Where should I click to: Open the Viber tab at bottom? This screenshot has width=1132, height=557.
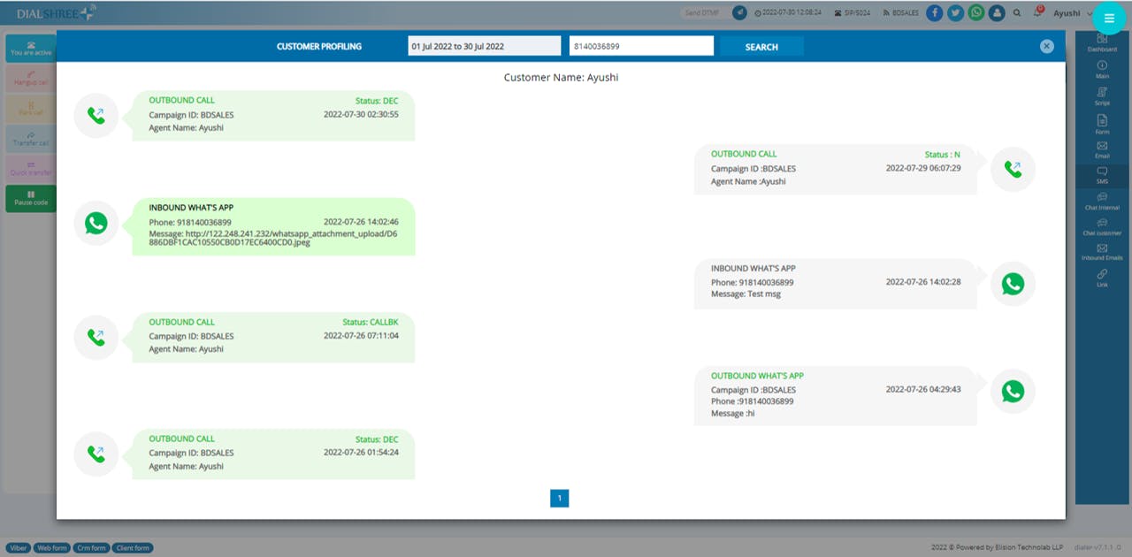(19, 548)
